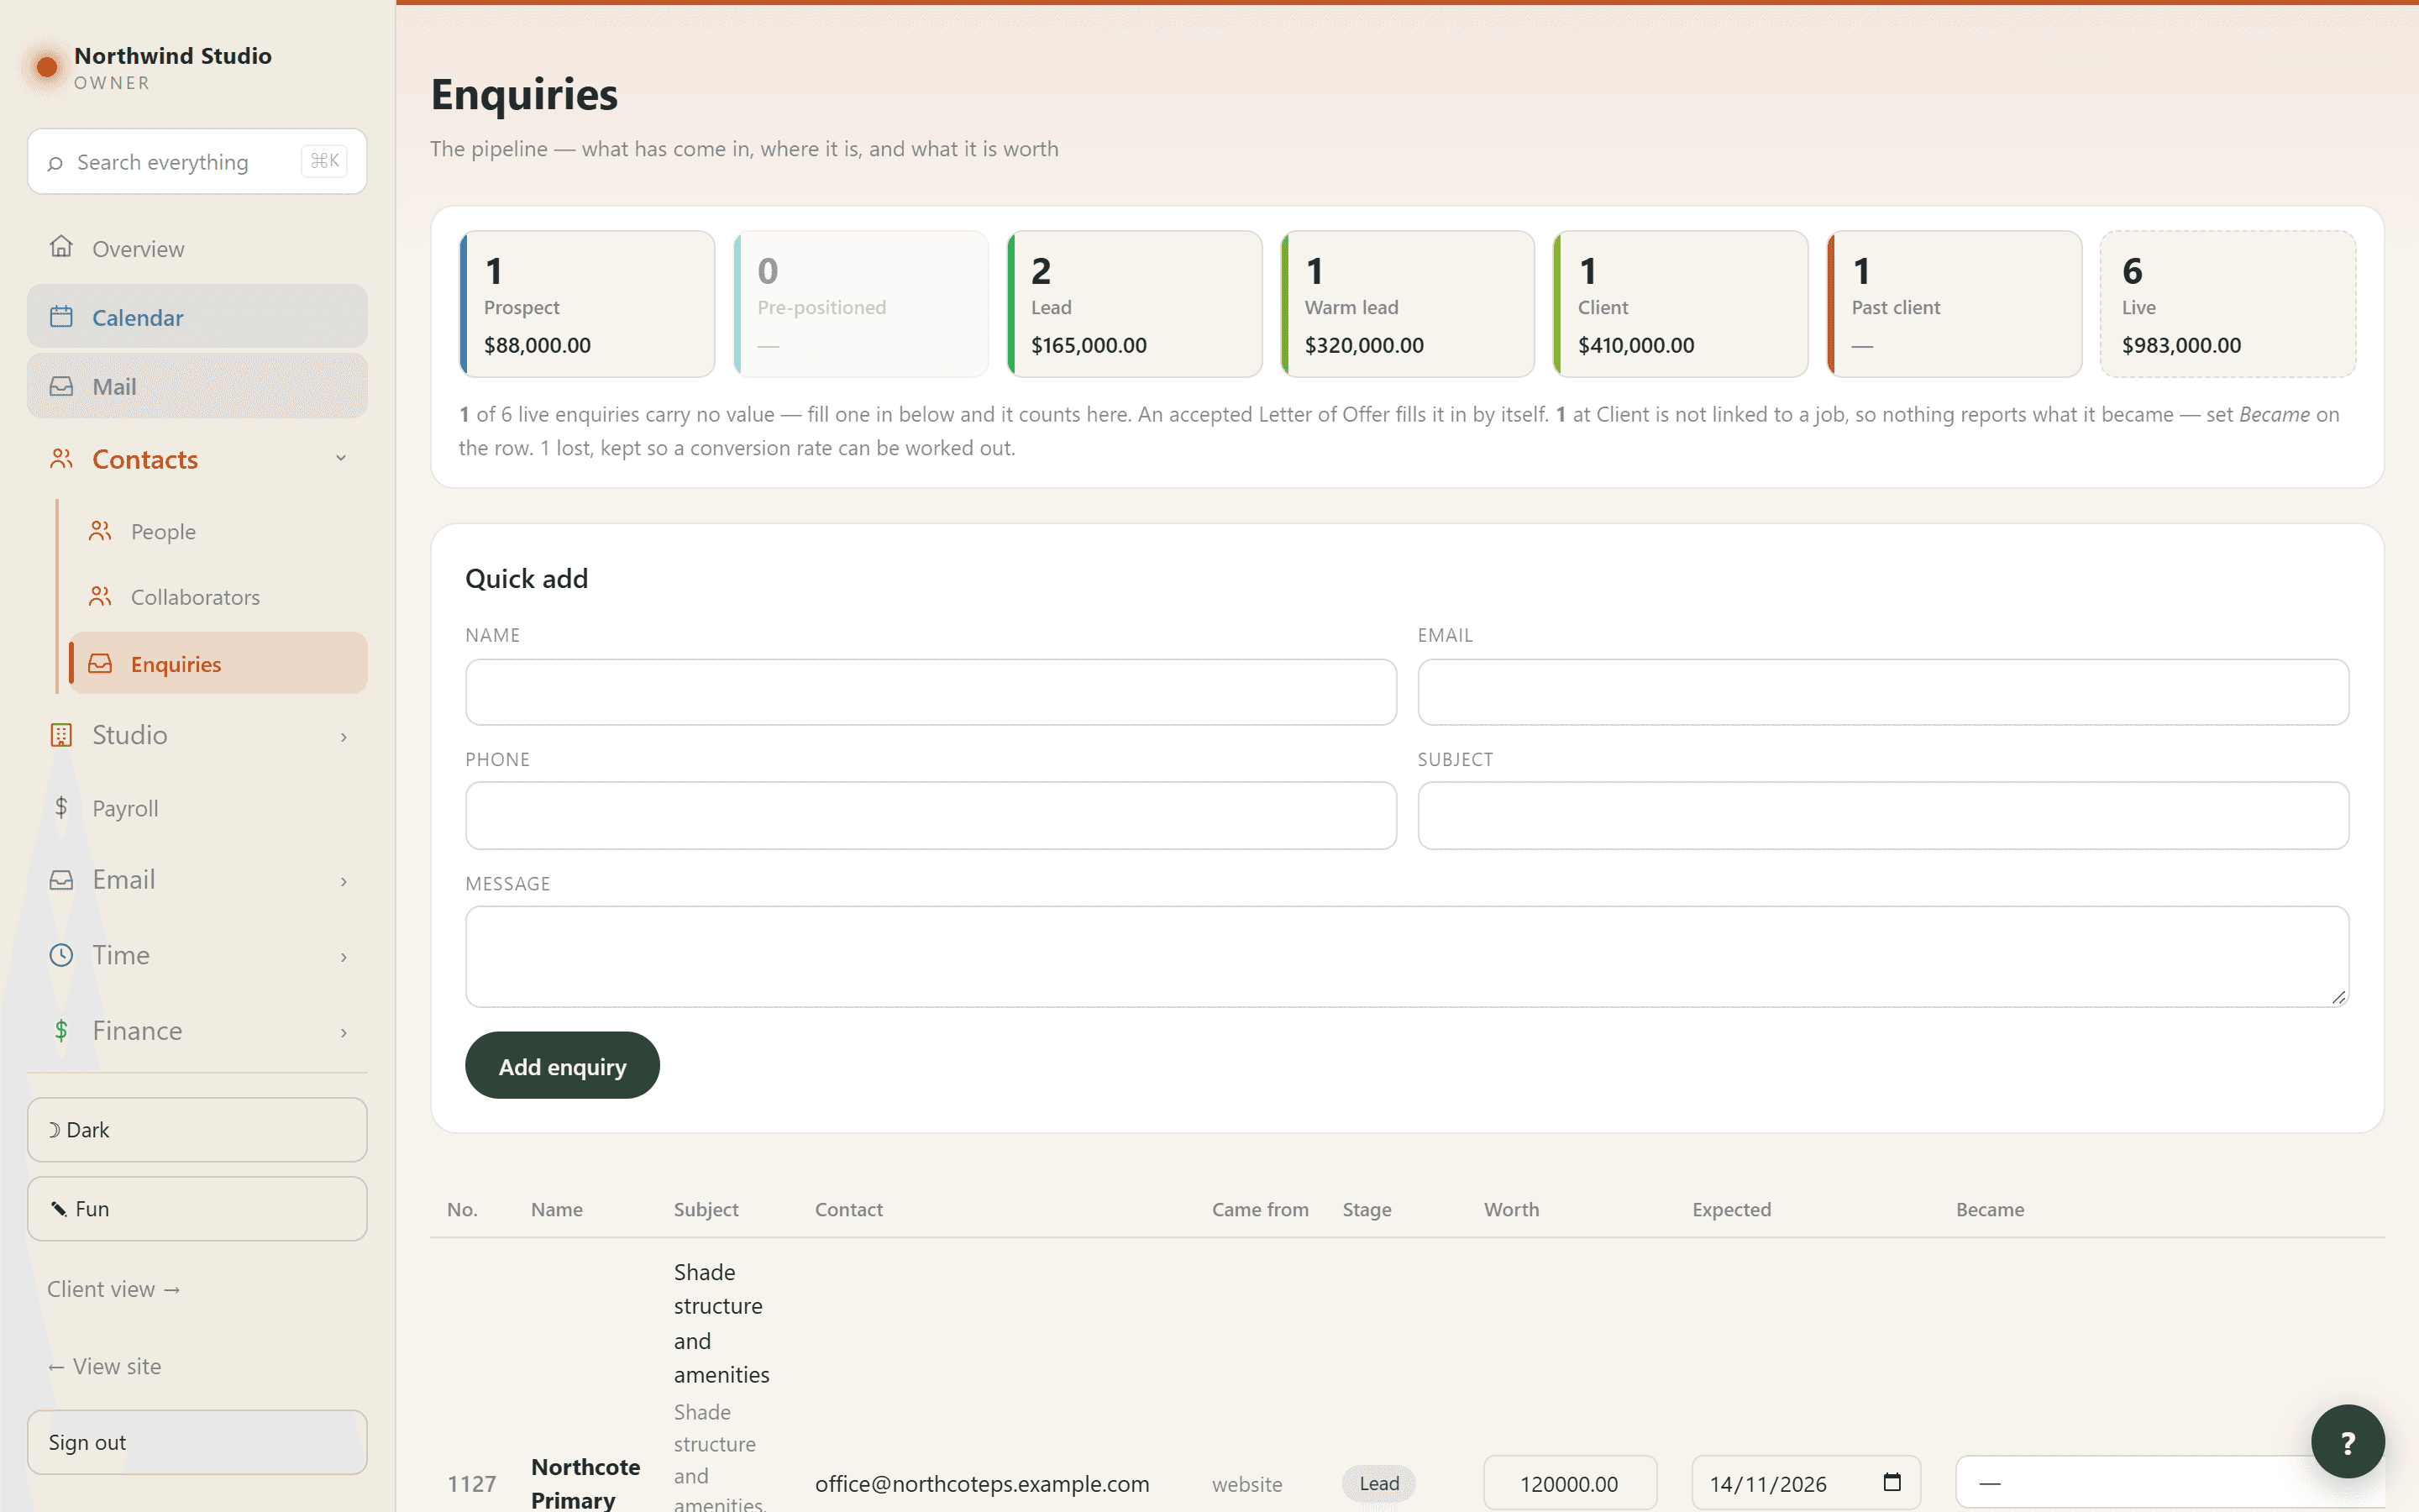Collapse the Contacts section chevron

pos(341,458)
